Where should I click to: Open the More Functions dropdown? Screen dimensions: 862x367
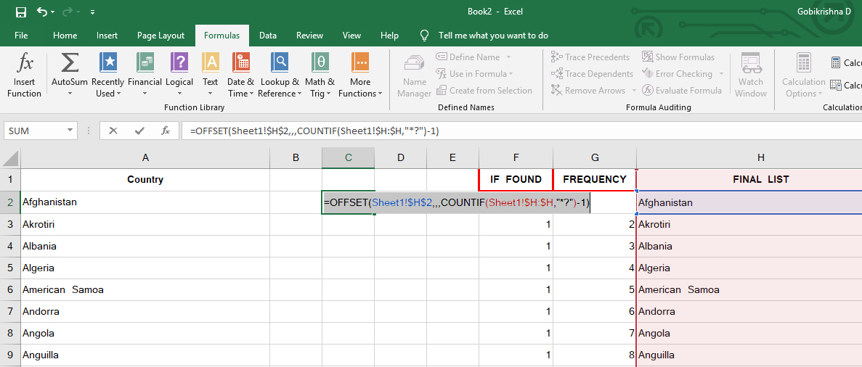pos(360,75)
